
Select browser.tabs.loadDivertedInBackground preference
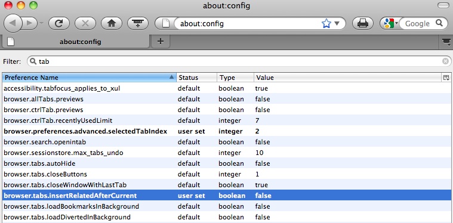click(227, 217)
